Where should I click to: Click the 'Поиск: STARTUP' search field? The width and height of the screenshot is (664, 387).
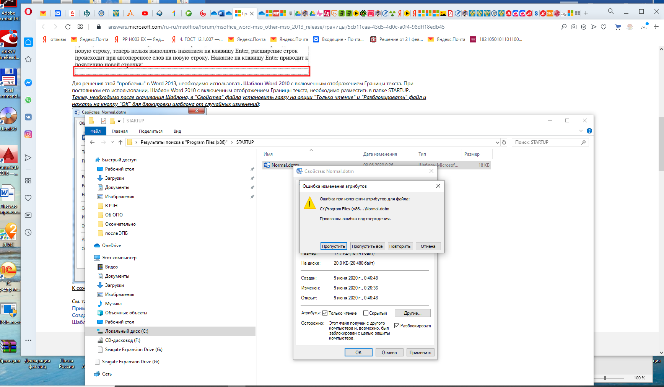(550, 142)
